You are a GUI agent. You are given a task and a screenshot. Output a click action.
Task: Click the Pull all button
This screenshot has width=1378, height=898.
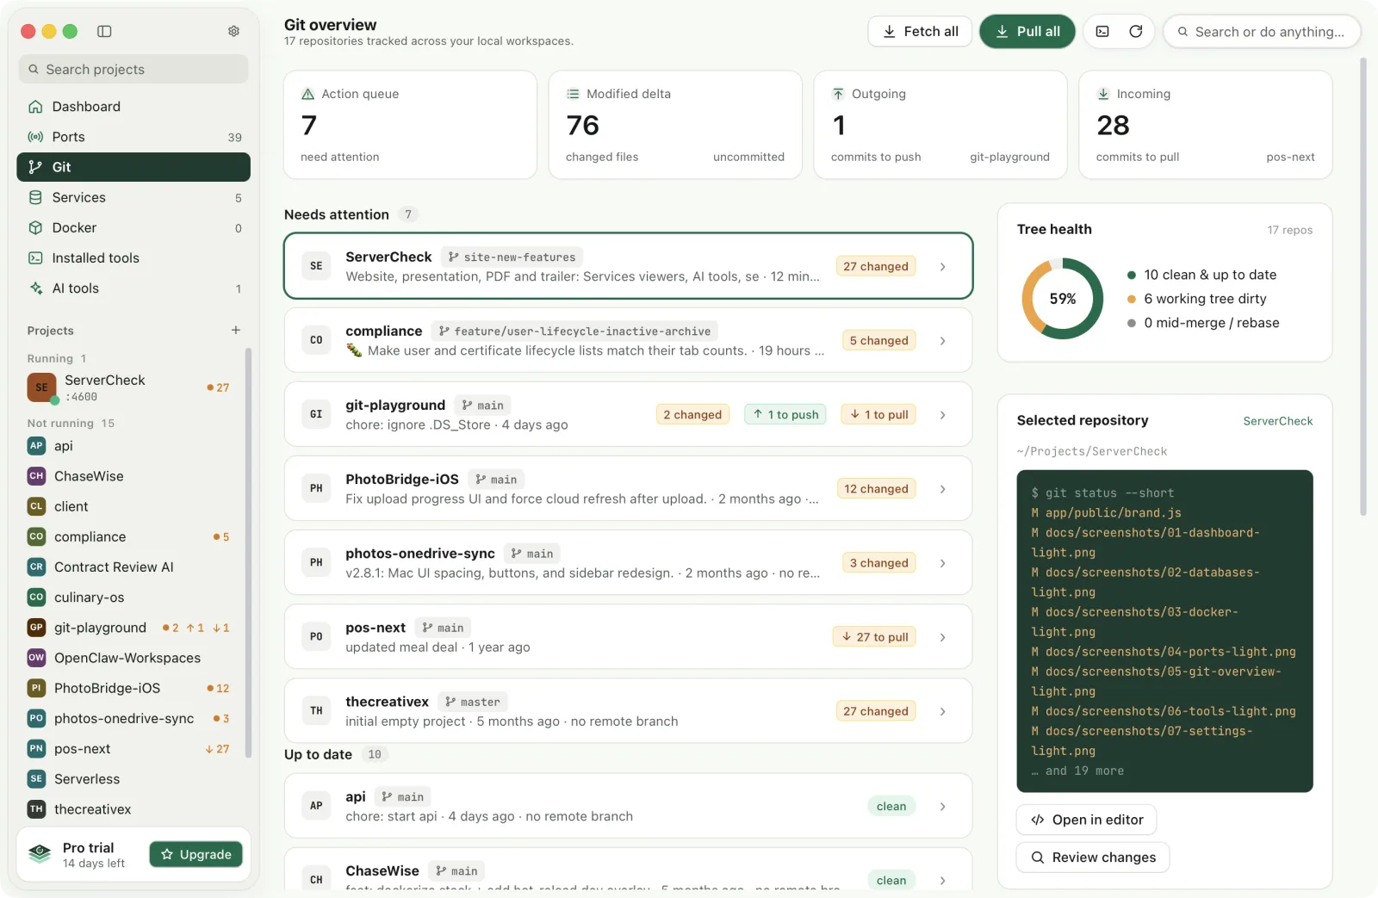click(1027, 32)
